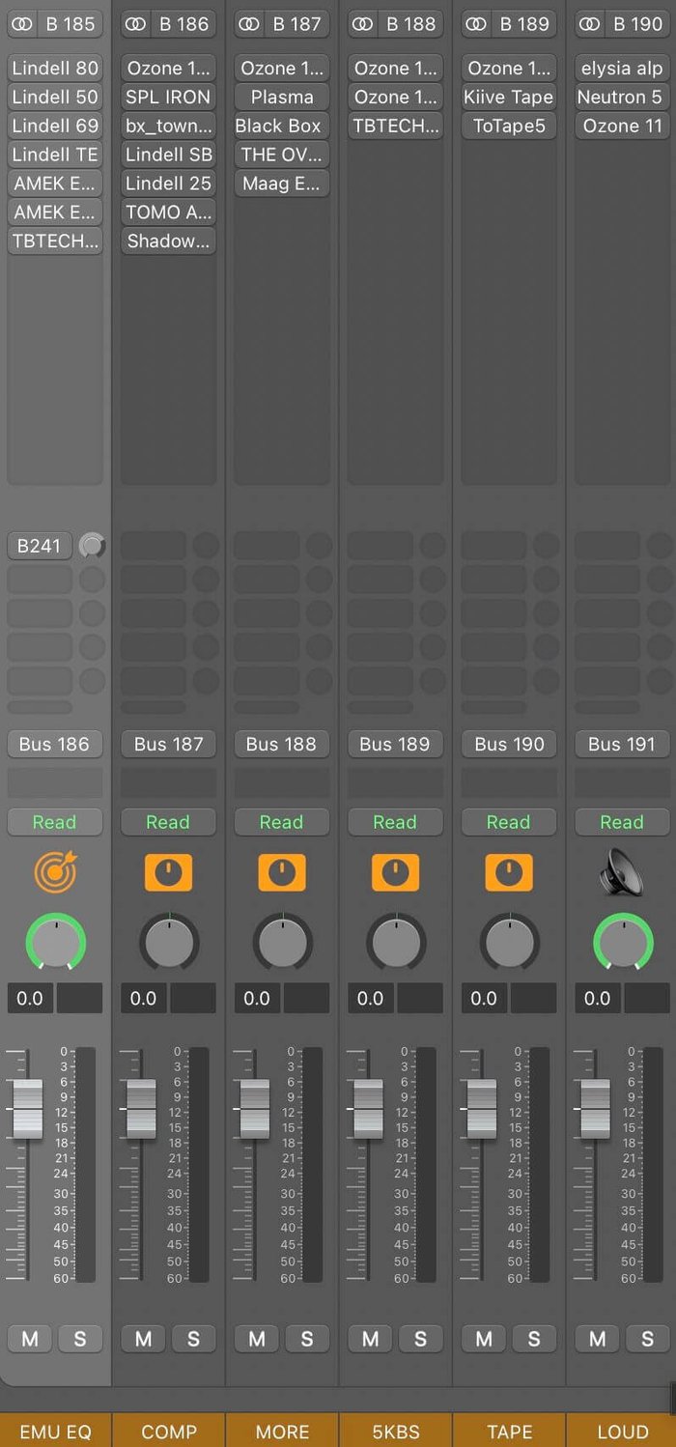The height and width of the screenshot is (1447, 676).
Task: Click the orange knob icon on MORE strip
Action: [x=282, y=872]
